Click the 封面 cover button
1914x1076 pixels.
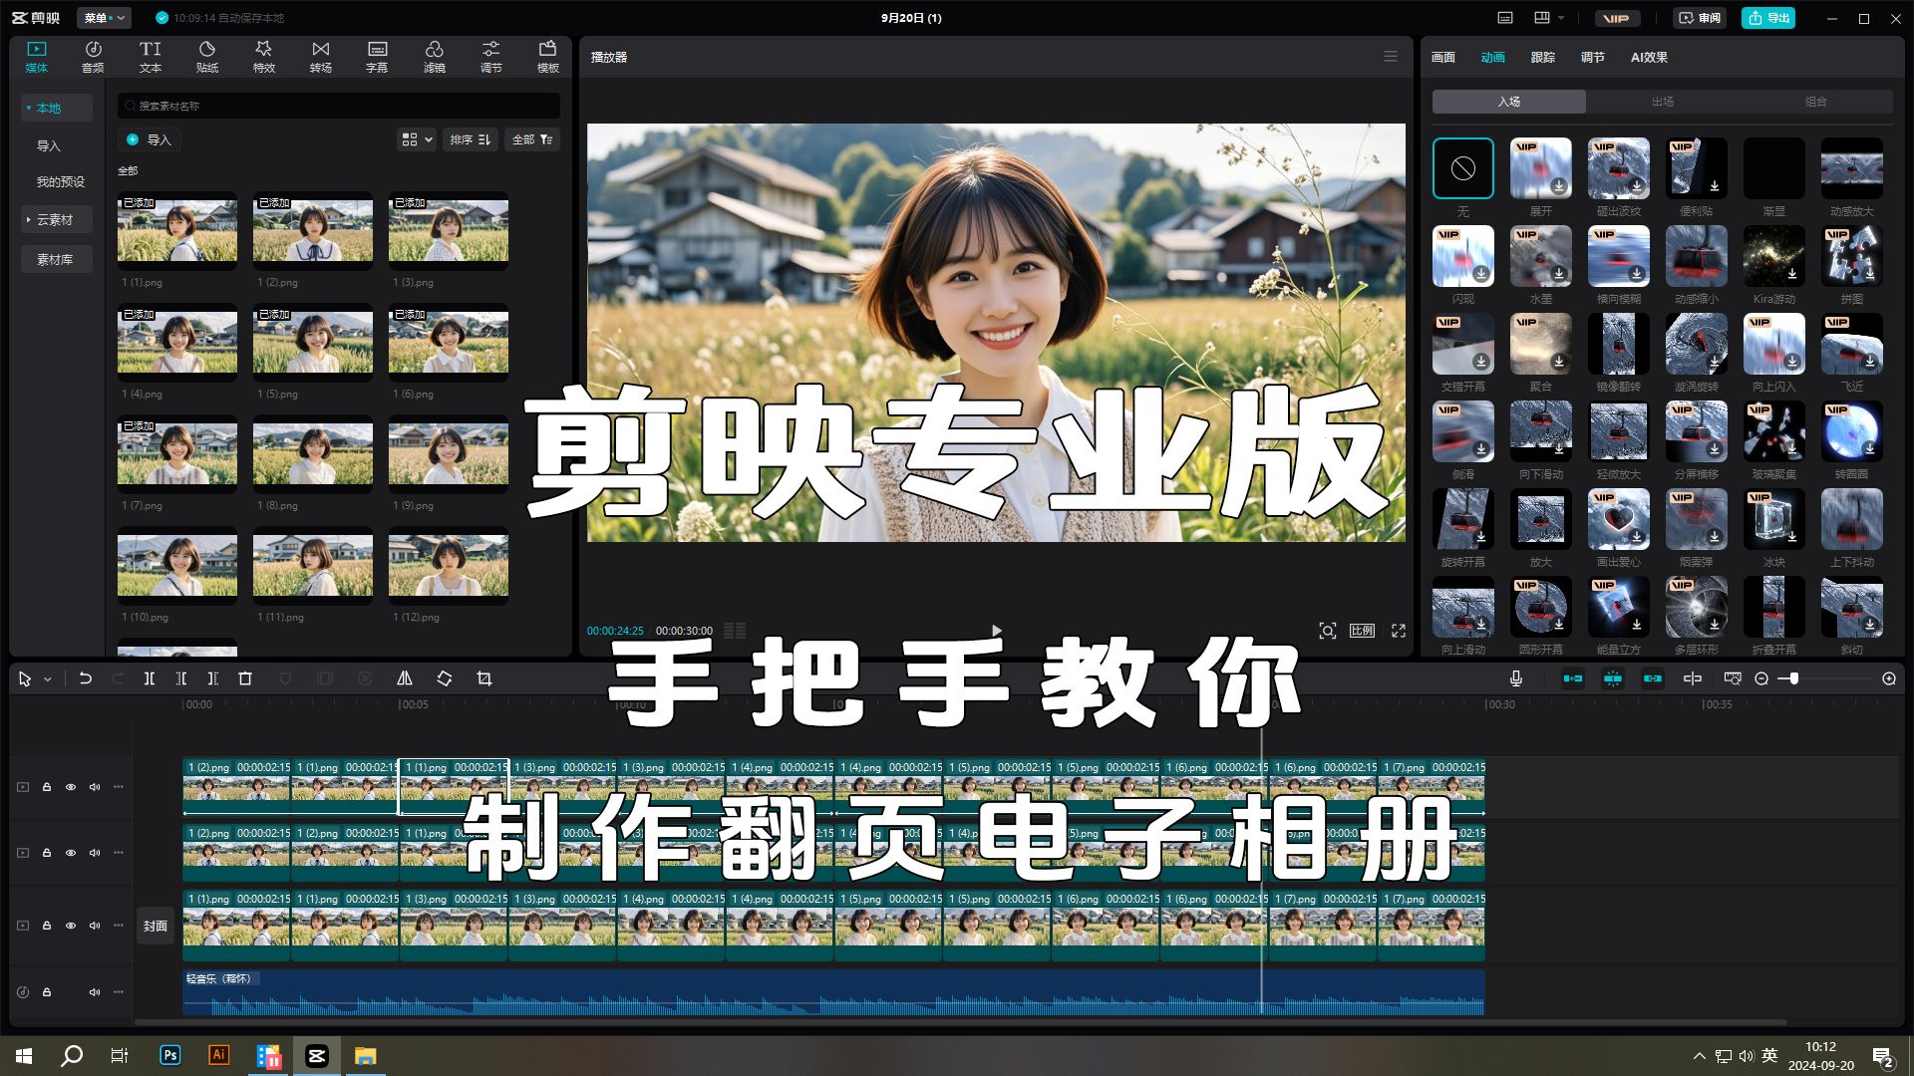pos(156,926)
